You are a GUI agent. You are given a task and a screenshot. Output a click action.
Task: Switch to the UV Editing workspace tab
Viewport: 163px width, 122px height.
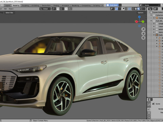tap(35, 5)
